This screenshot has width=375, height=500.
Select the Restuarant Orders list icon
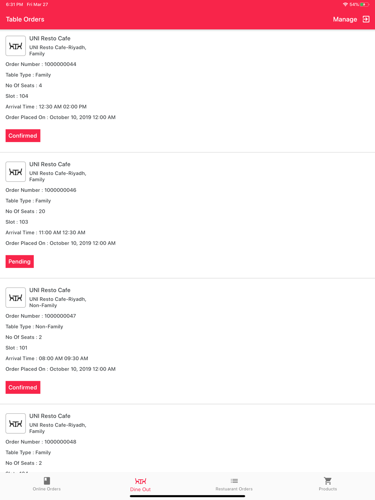(234, 481)
